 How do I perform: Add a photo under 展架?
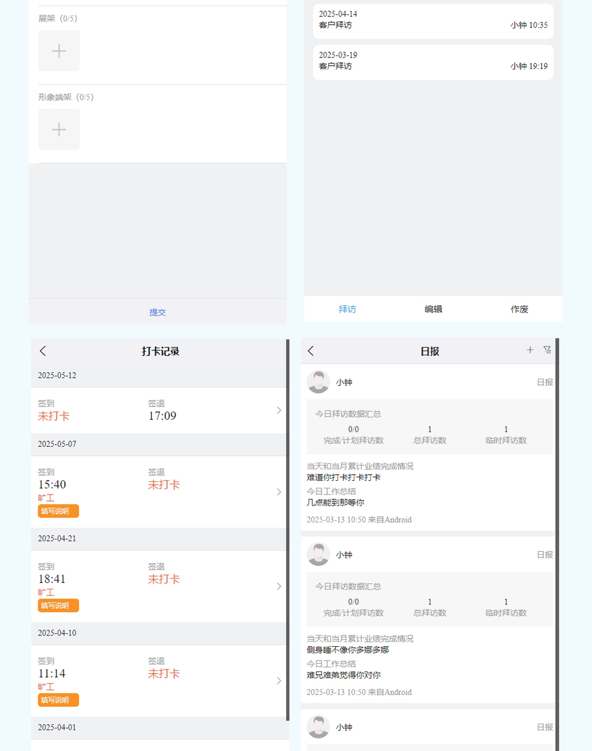(59, 51)
